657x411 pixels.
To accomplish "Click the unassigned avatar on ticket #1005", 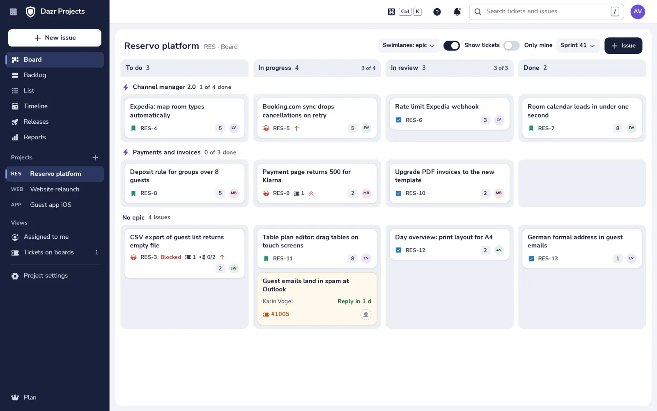I will click(366, 314).
